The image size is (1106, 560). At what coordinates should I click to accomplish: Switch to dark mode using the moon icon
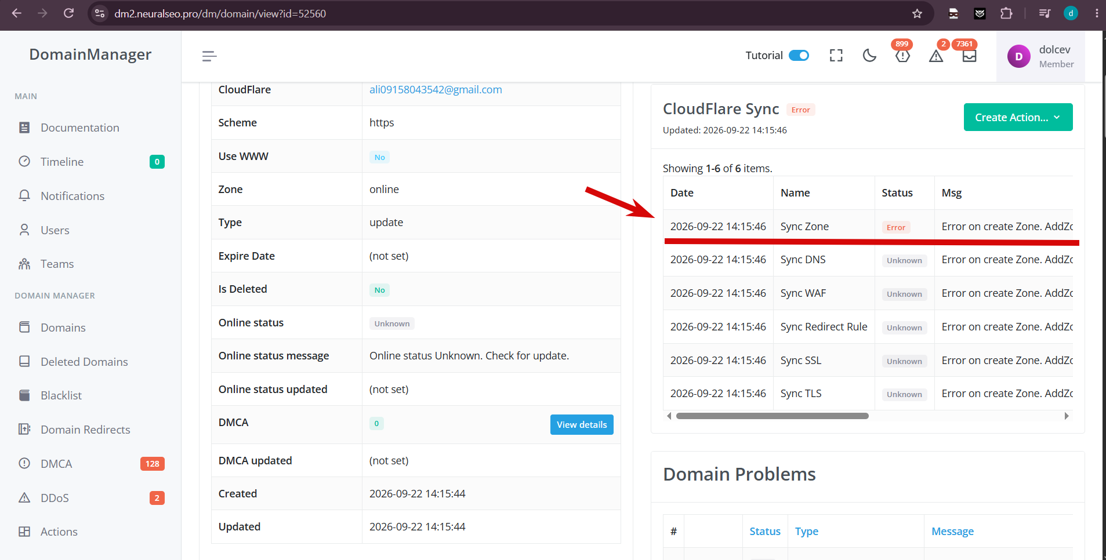pos(869,56)
